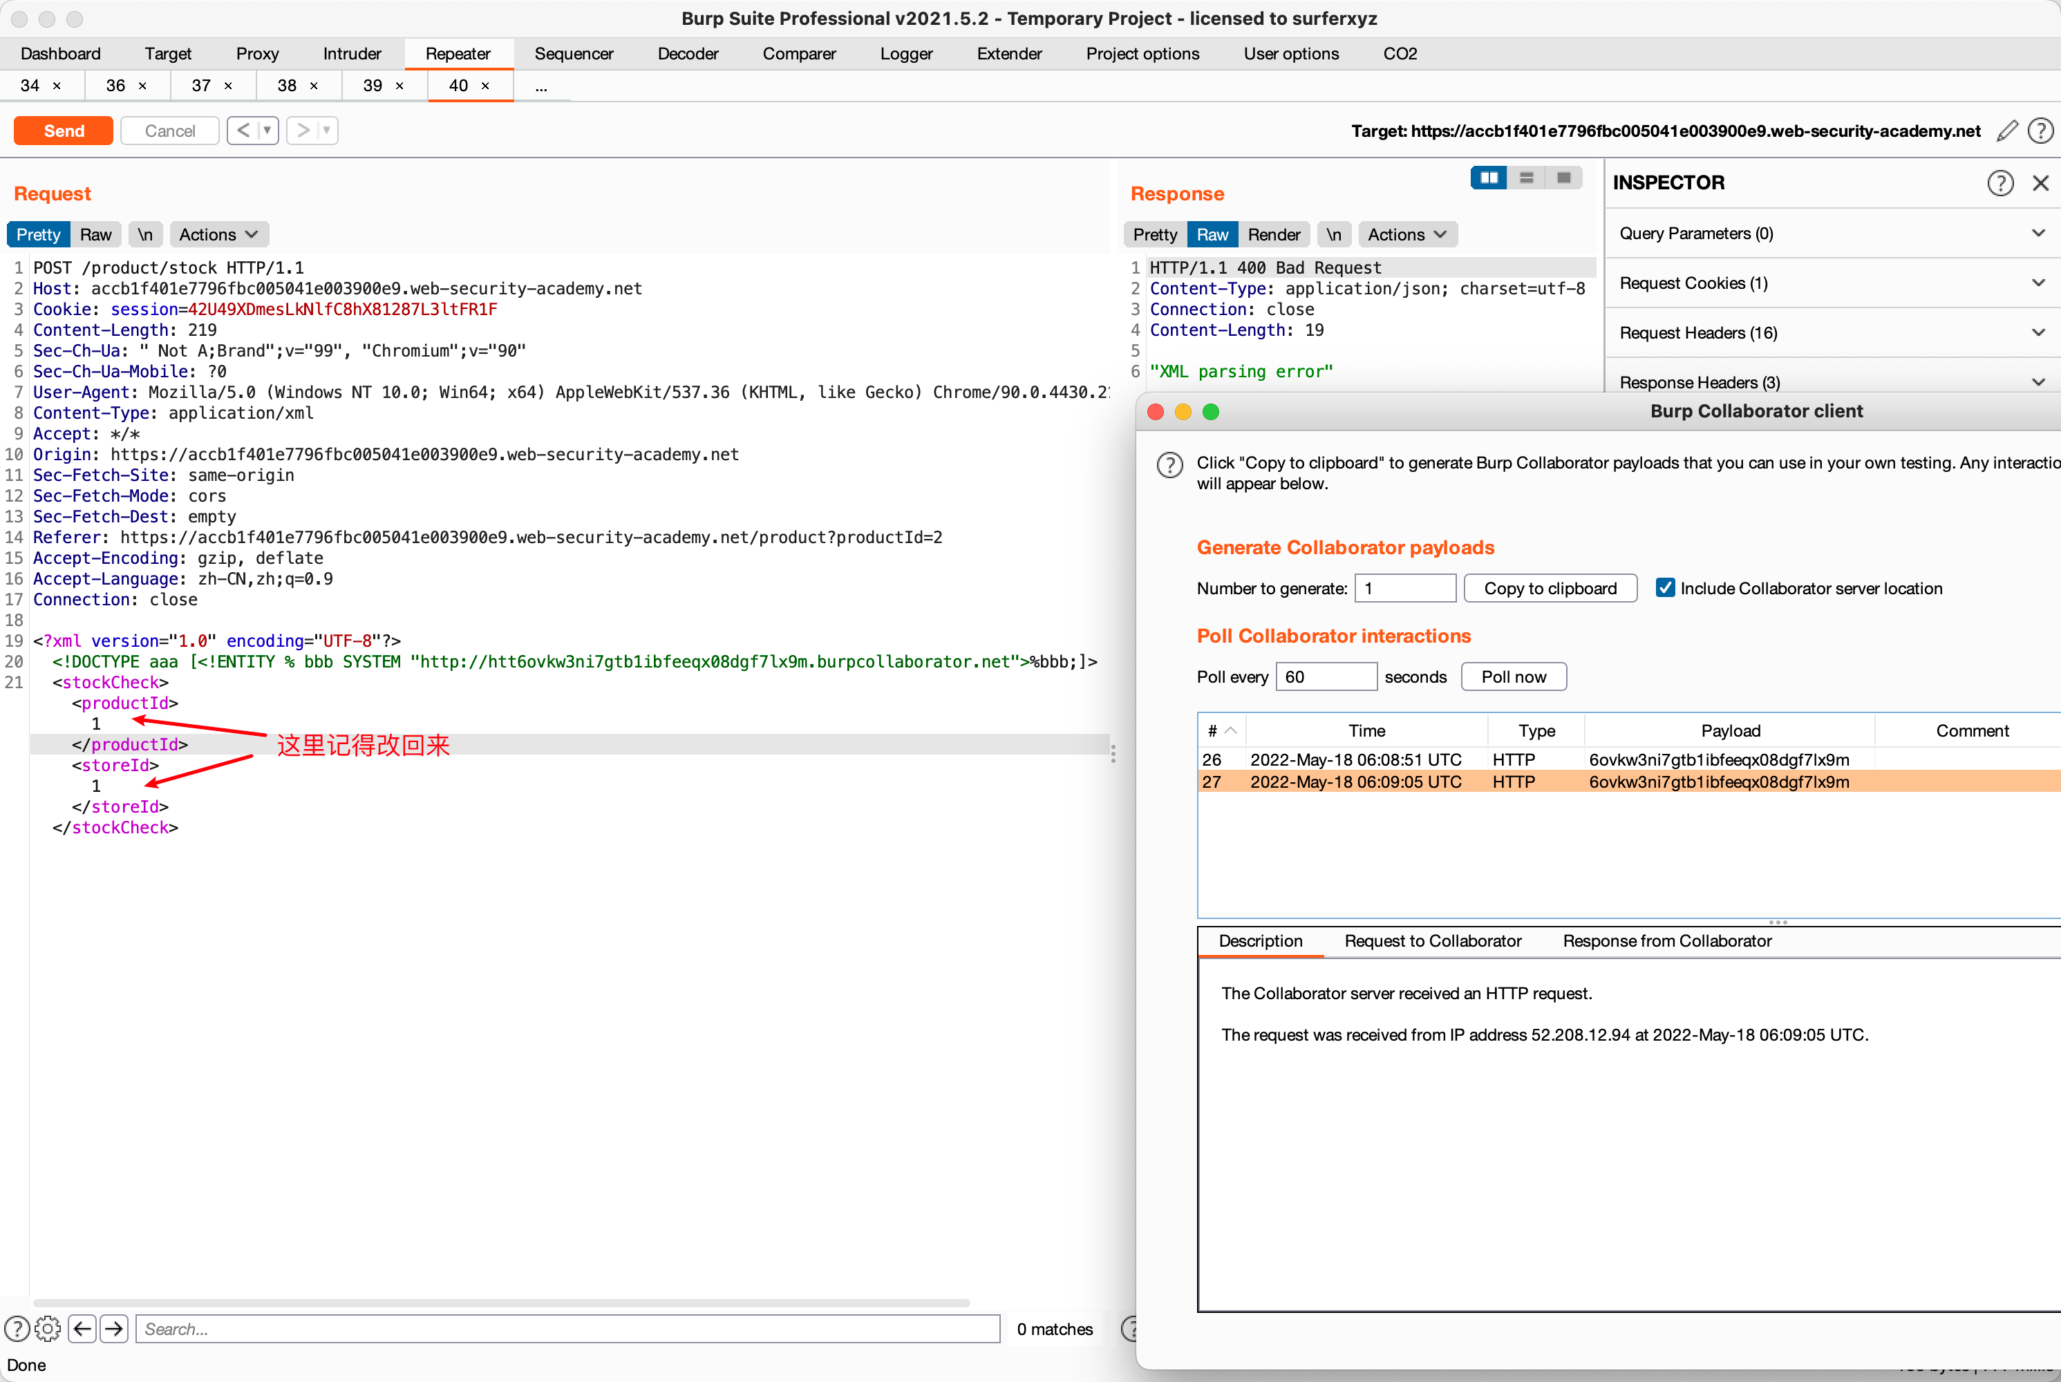Click the request Search field
The width and height of the screenshot is (2061, 1382).
567,1328
